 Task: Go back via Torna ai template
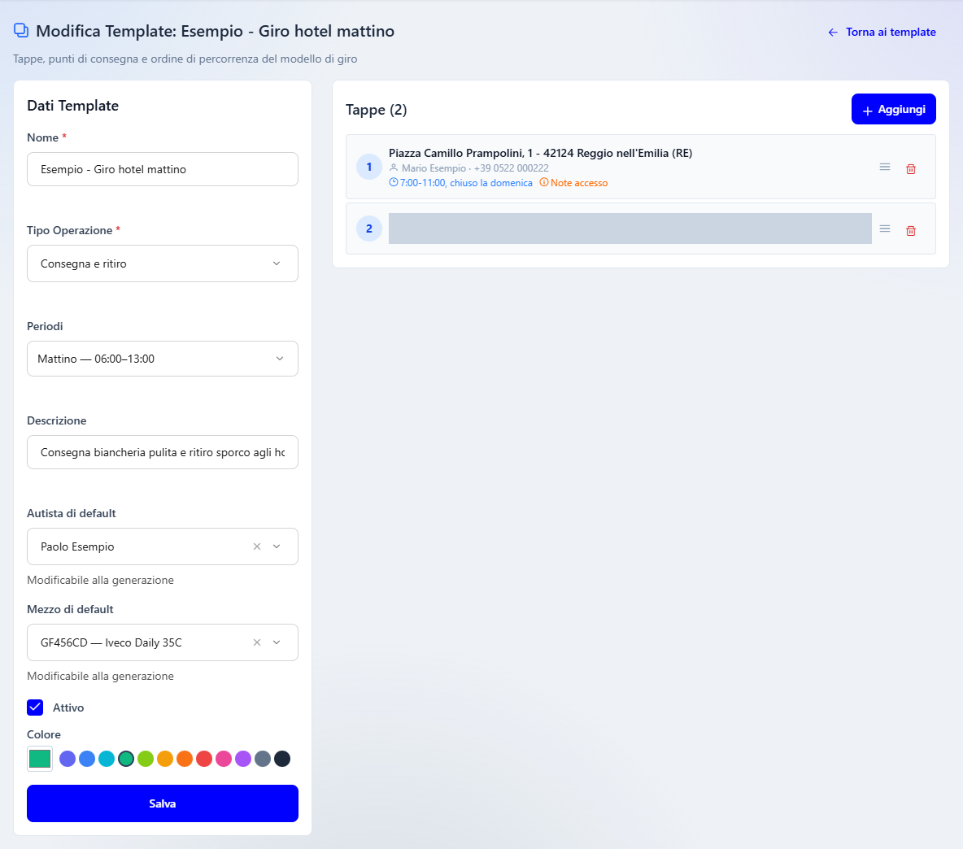coord(882,32)
